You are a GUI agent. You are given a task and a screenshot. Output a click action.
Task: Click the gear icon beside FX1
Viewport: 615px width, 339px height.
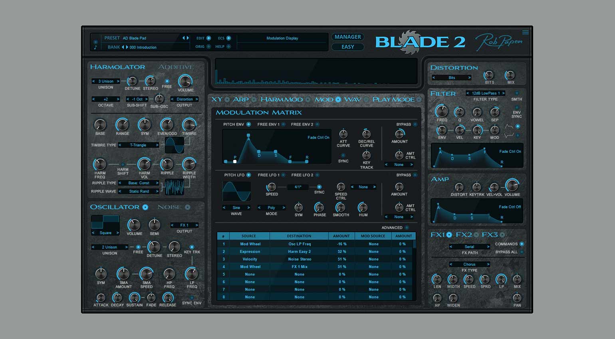tap(449, 235)
